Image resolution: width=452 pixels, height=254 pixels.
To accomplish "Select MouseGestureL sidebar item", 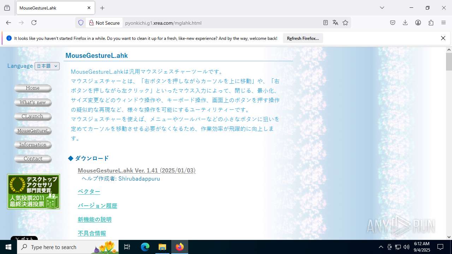I will tap(33, 131).
